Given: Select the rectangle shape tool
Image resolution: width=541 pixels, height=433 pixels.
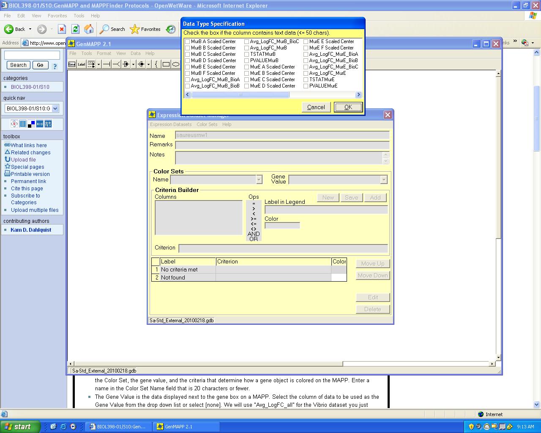Looking at the screenshot, I should [x=166, y=64].
